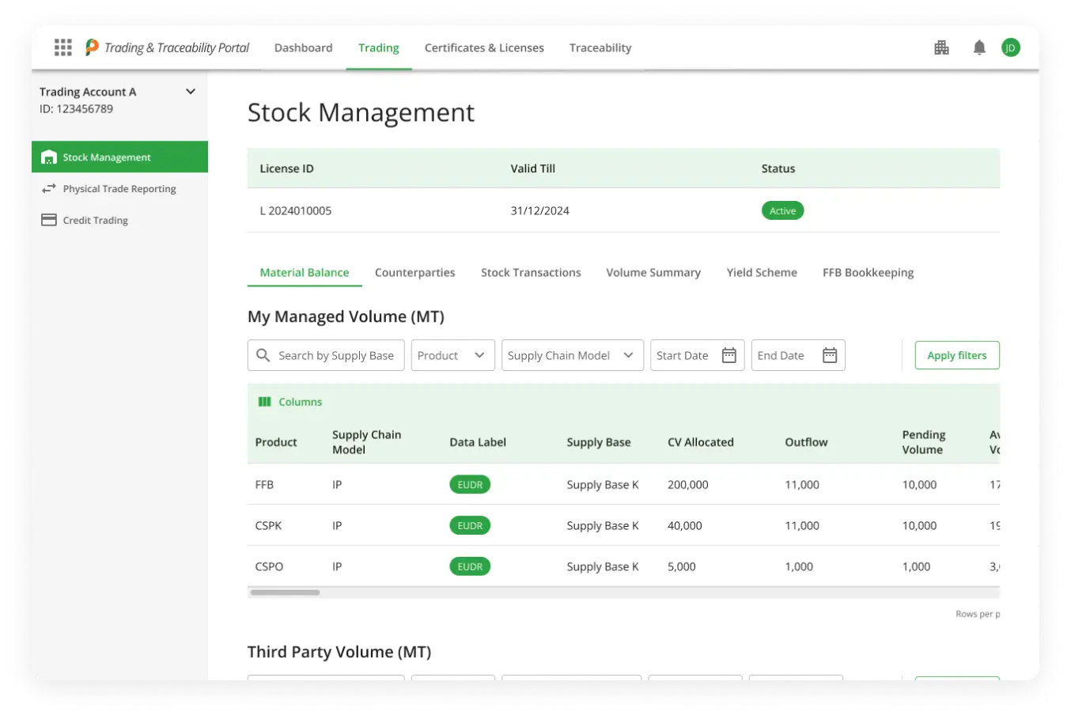This screenshot has width=1071, height=719.
Task: Open the Supply Chain Model dropdown
Action: (572, 355)
